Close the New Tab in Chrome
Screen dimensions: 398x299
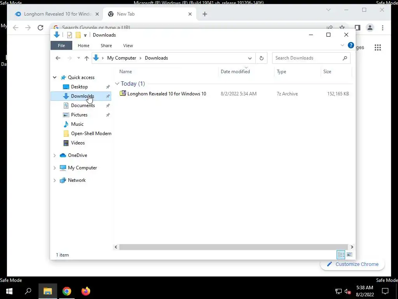point(190,14)
